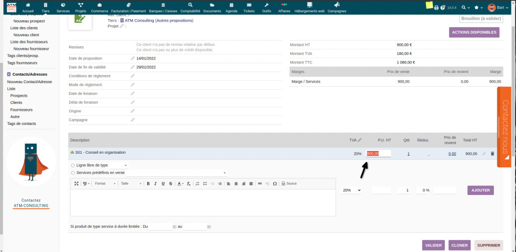This screenshot has height=252, width=516.
Task: Open the help question mark icon
Action: click(443, 8)
